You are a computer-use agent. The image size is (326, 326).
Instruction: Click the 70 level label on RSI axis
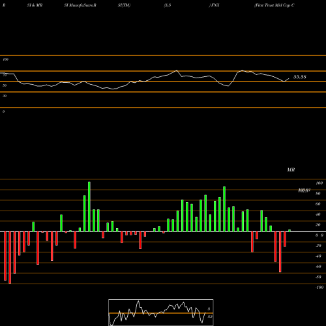[x=5, y=75]
